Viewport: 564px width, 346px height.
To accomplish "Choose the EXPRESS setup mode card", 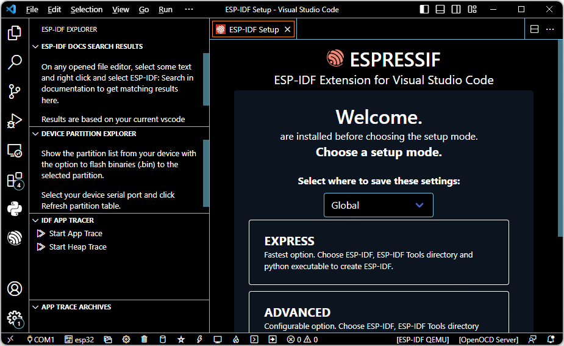I will pyautogui.click(x=379, y=253).
